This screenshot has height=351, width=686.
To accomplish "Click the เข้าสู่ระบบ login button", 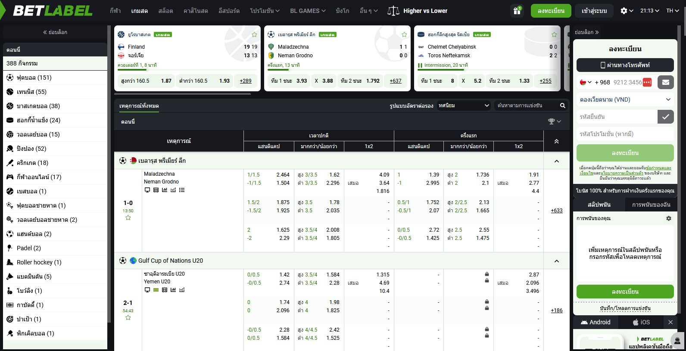I will click(594, 11).
